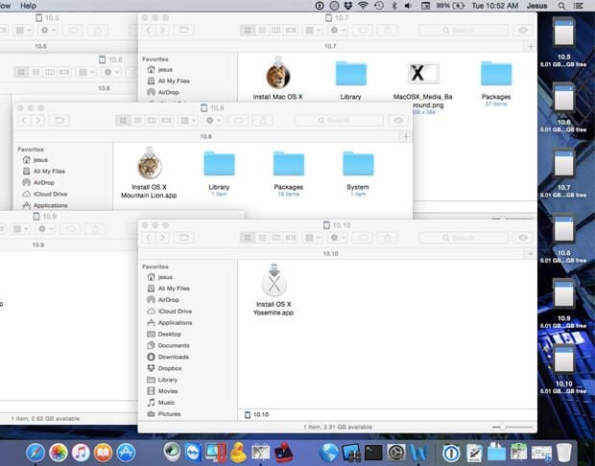Open Arrange dropdown in 10.7 window toolbar
595x466 pixels.
pyautogui.click(x=313, y=30)
